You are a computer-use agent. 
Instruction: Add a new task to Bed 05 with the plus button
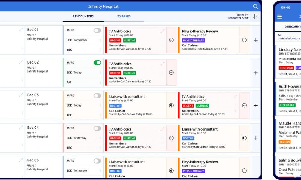coord(256,170)
